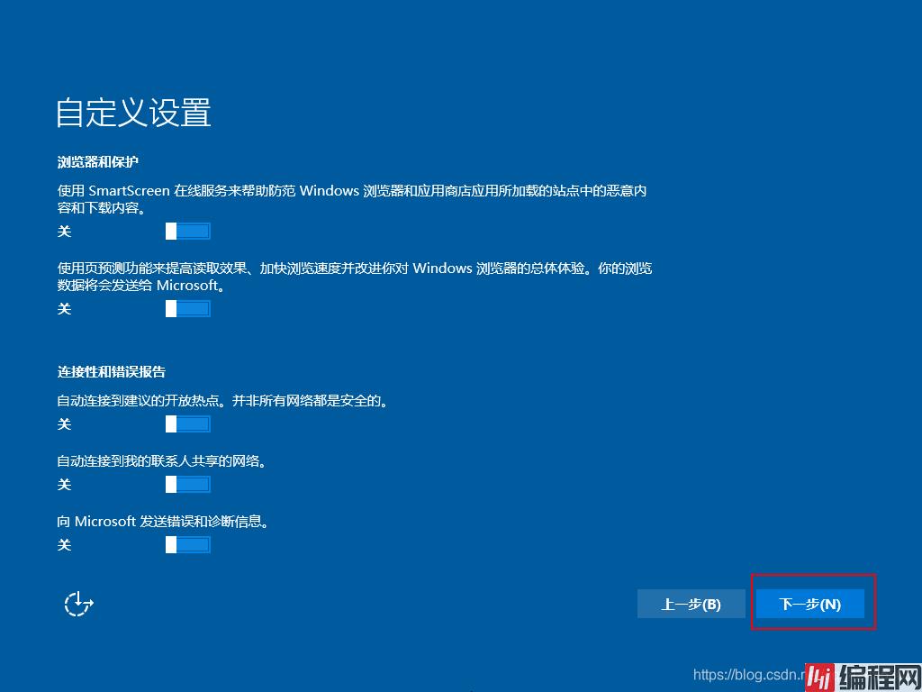The image size is (922, 692).
Task: Enable auto-connect to suggested open hotspots
Action: [x=188, y=424]
